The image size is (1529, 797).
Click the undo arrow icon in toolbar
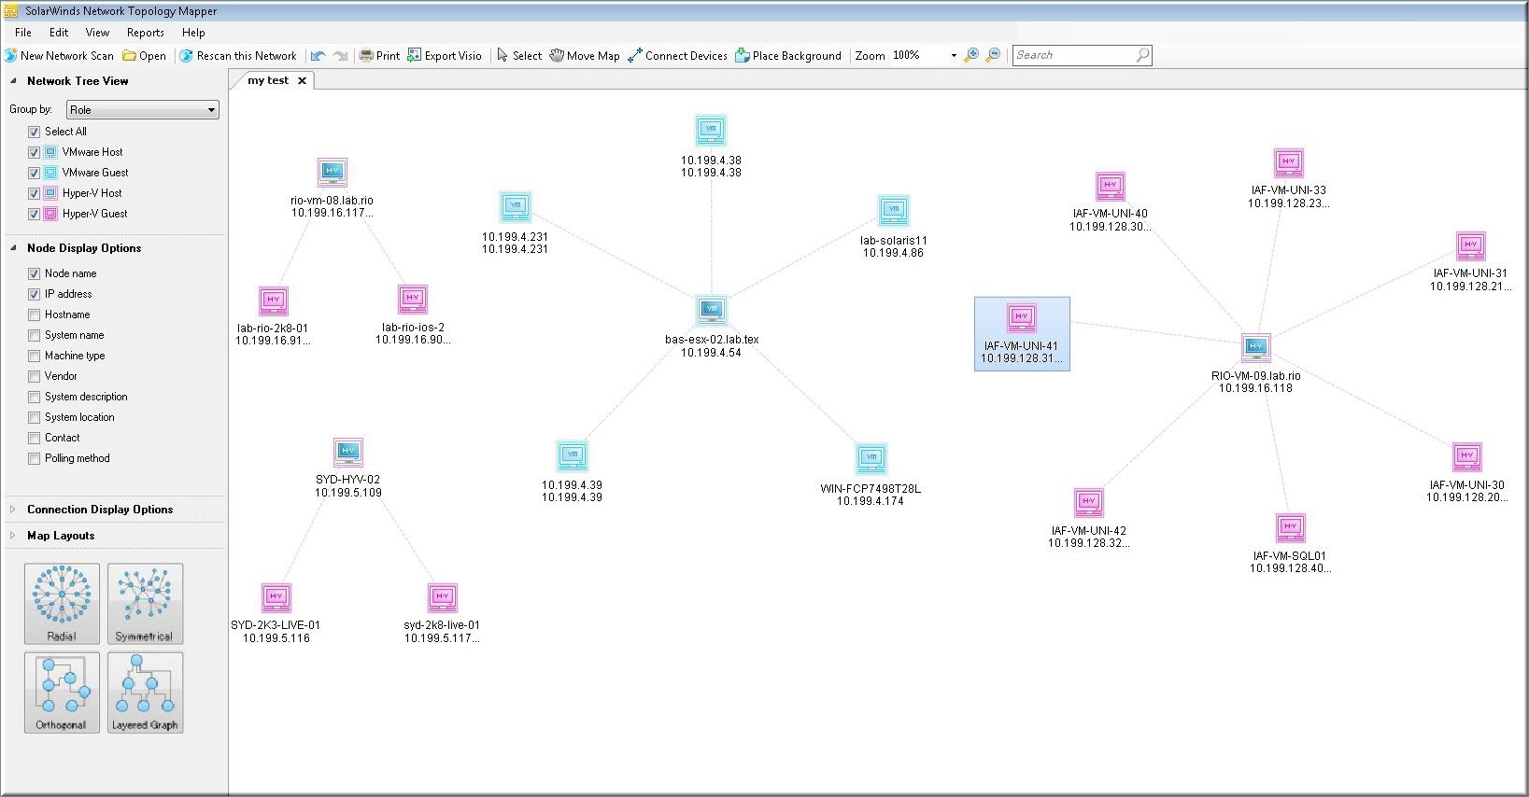click(x=319, y=56)
